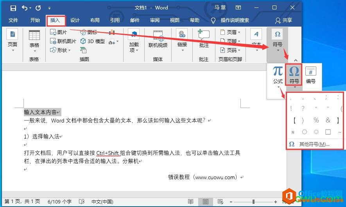Viewport: 346px width, 207px height.
Task: Open the 表格 table dropdown
Action: (34, 41)
